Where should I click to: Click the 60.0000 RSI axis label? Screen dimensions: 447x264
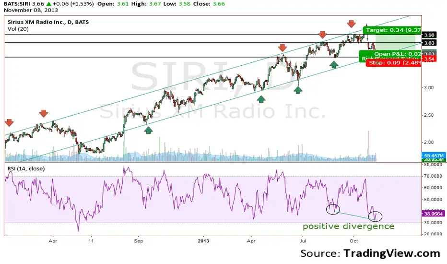(x=433, y=188)
